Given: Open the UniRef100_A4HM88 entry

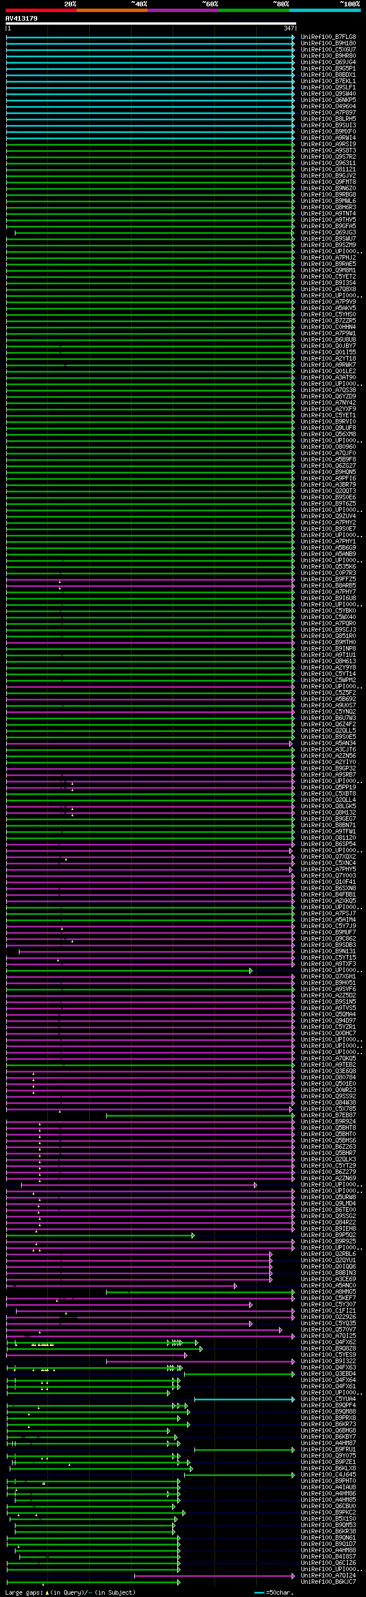Looking at the screenshot, I should point(328,1550).
